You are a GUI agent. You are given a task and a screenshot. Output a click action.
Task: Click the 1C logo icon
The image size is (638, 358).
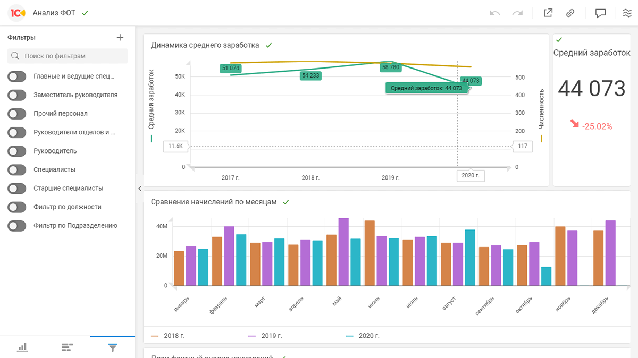coord(18,13)
